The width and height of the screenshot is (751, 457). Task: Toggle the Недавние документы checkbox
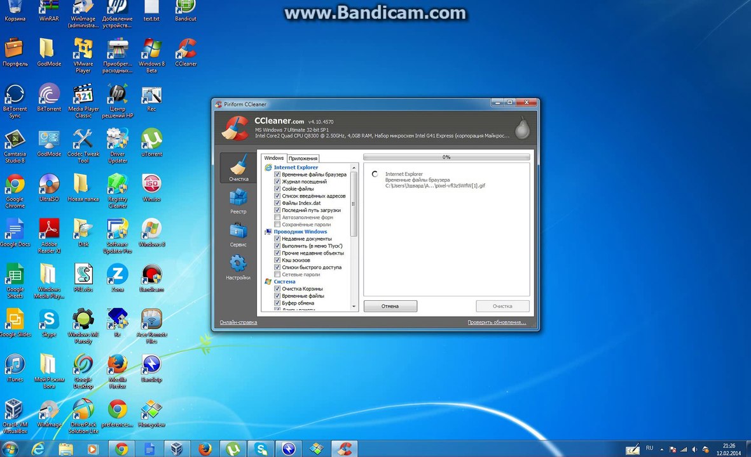point(277,239)
